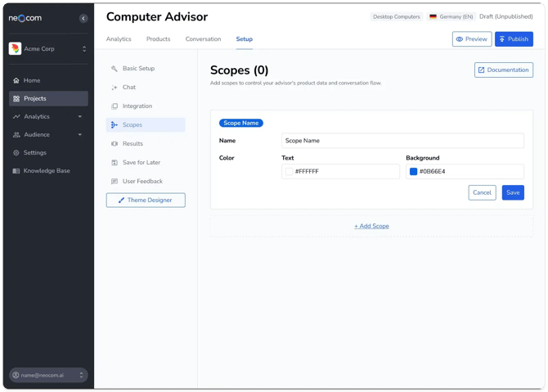Open Save for Later settings
This screenshot has height=392, width=548.
(x=141, y=163)
